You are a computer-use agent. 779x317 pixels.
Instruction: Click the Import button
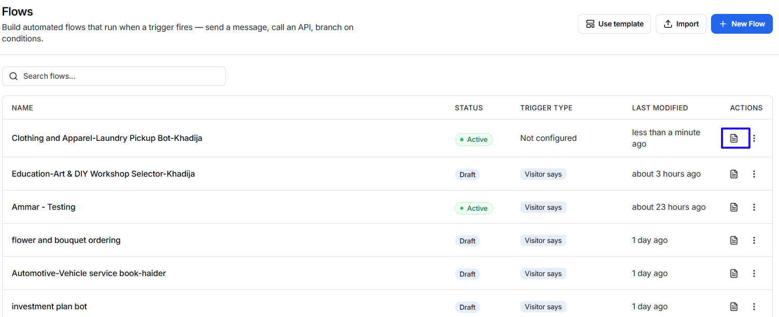click(681, 24)
